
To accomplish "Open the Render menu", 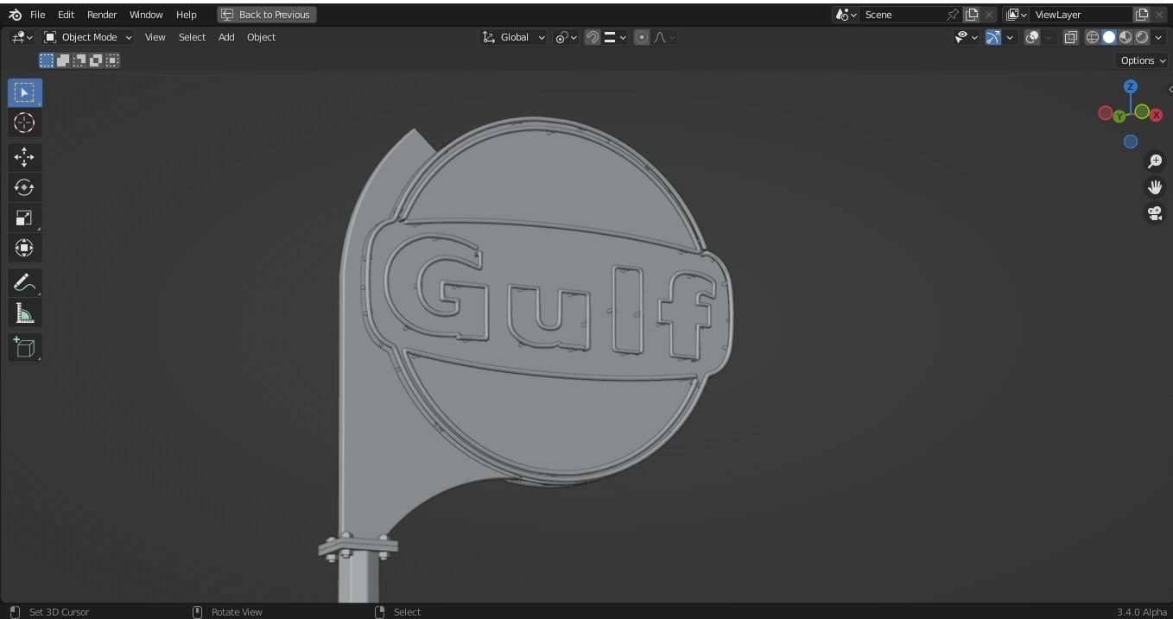I will (102, 15).
